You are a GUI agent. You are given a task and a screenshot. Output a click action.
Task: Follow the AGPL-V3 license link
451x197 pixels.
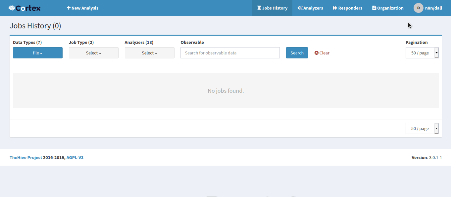[x=75, y=157]
